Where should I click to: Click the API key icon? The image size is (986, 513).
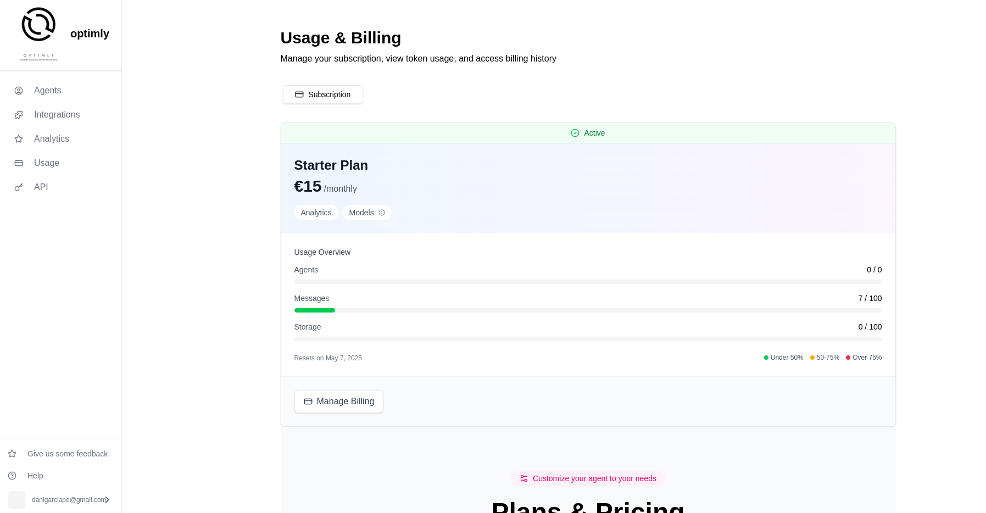[x=19, y=187]
